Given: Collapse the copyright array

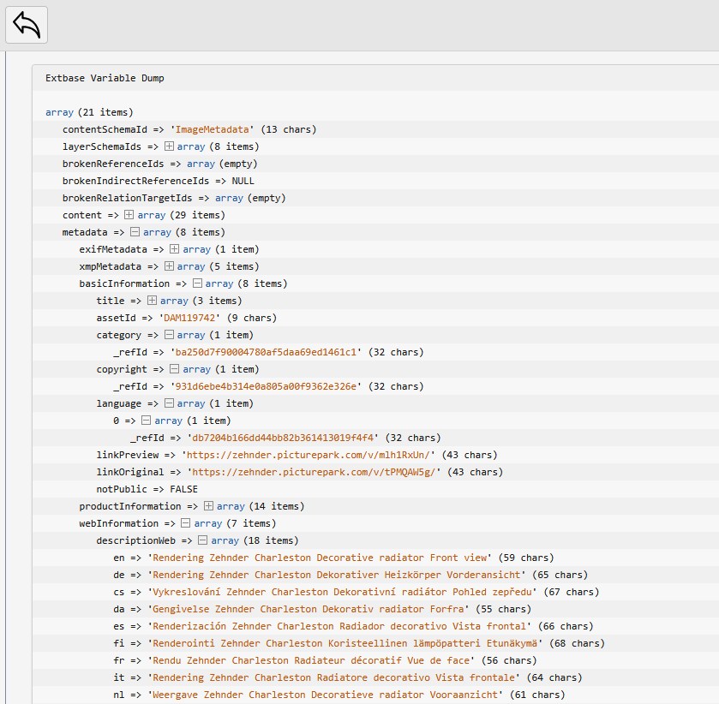Looking at the screenshot, I should tap(175, 369).
